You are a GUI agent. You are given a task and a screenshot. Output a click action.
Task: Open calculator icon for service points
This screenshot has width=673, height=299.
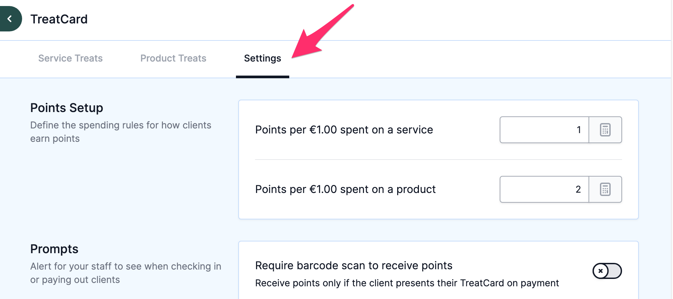coord(605,130)
